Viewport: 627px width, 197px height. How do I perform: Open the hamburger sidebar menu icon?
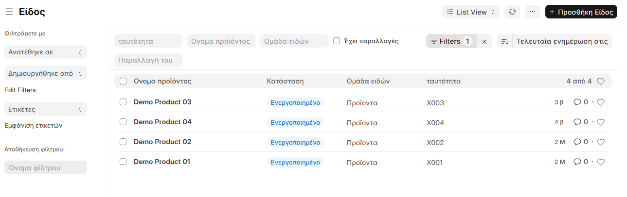tap(9, 12)
